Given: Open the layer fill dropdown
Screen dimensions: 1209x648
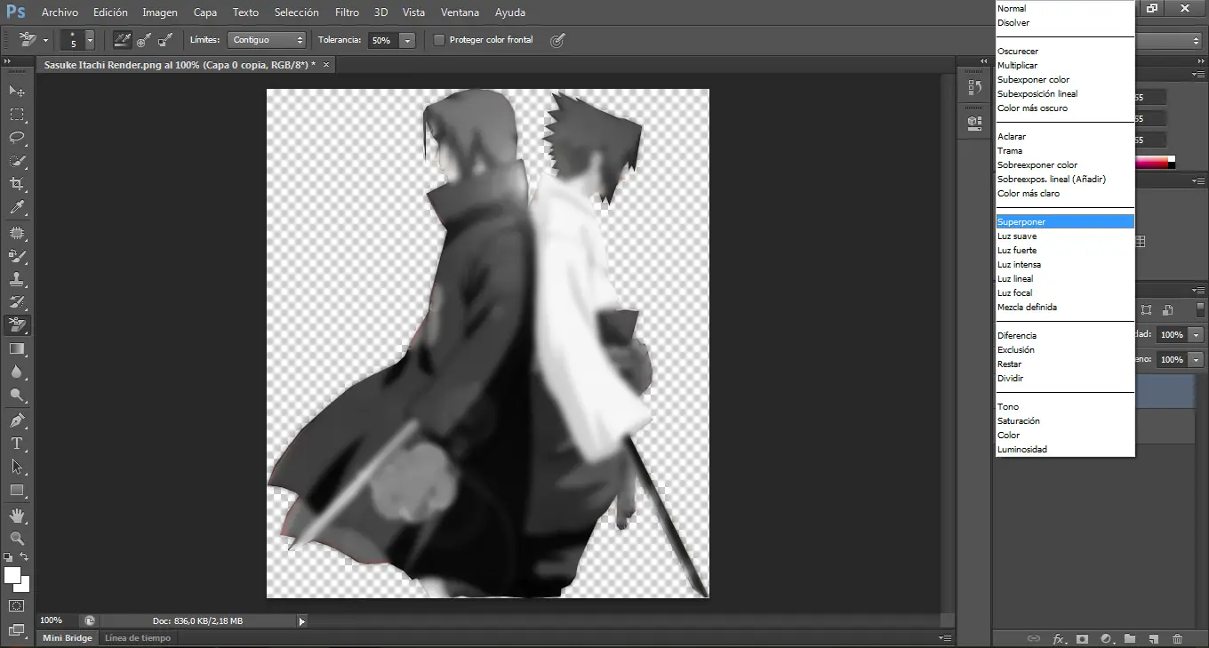Looking at the screenshot, I should (1196, 360).
